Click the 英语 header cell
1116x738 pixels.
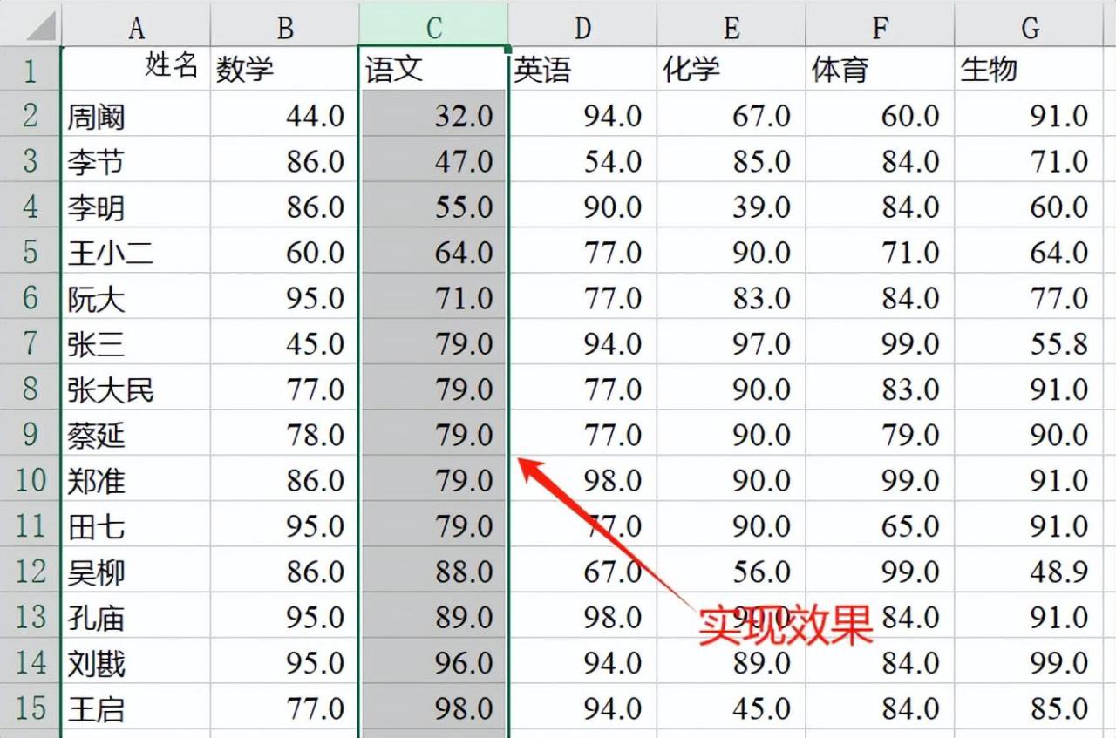582,69
